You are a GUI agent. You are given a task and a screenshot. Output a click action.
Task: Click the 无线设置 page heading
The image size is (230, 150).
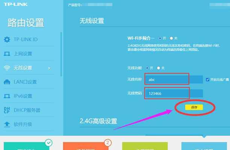(x=92, y=21)
